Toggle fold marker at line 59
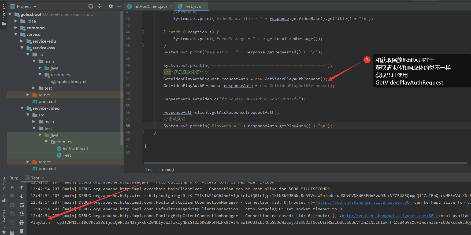 pyautogui.click(x=142, y=133)
